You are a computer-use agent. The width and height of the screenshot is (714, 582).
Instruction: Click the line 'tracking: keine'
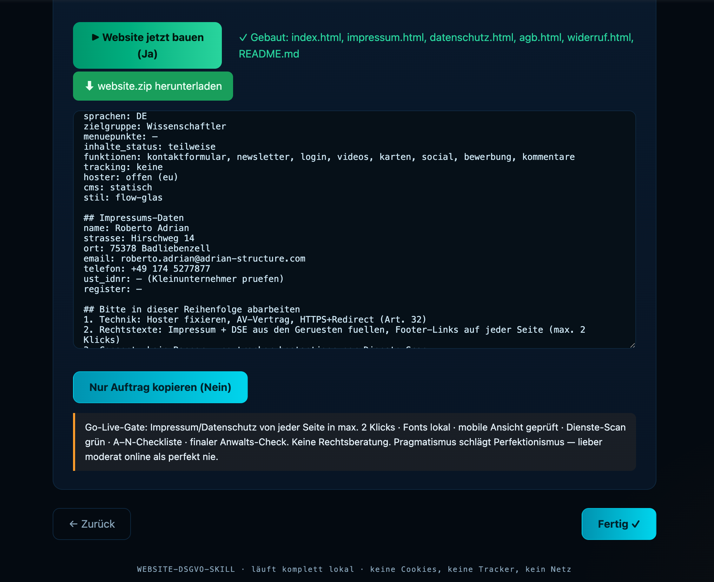pyautogui.click(x=123, y=167)
